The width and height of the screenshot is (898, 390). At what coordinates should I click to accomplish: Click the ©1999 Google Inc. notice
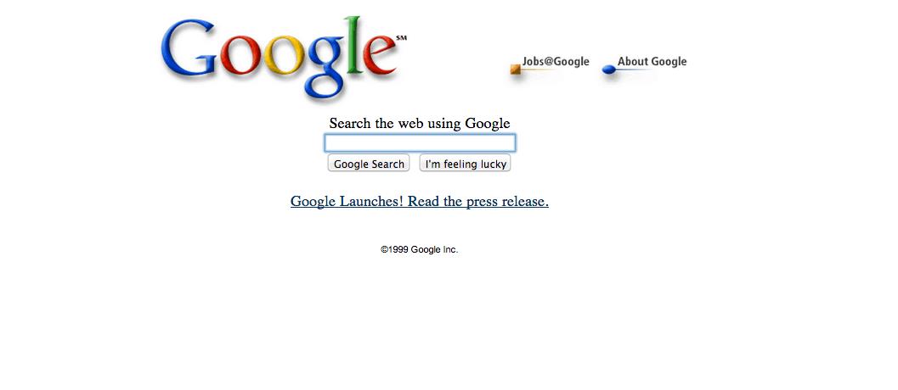coord(419,249)
